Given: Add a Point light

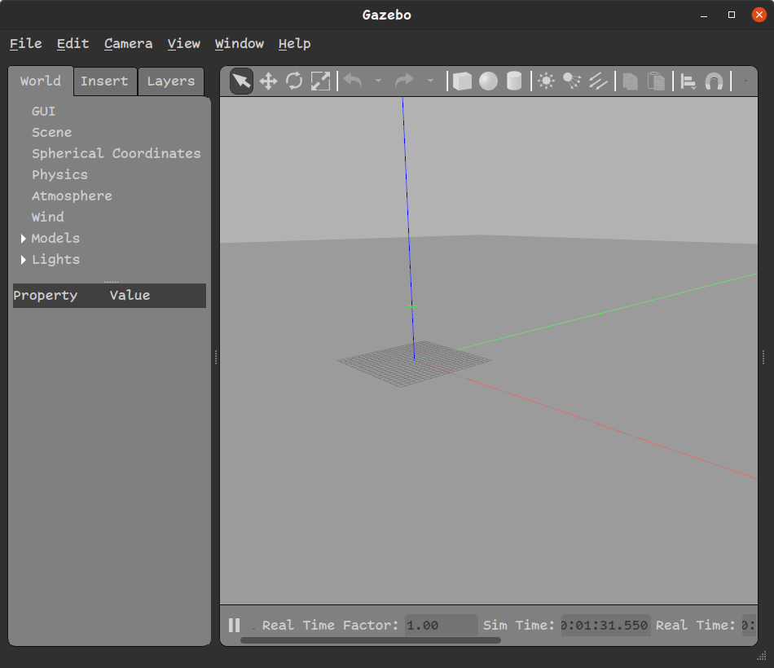Looking at the screenshot, I should (x=546, y=81).
